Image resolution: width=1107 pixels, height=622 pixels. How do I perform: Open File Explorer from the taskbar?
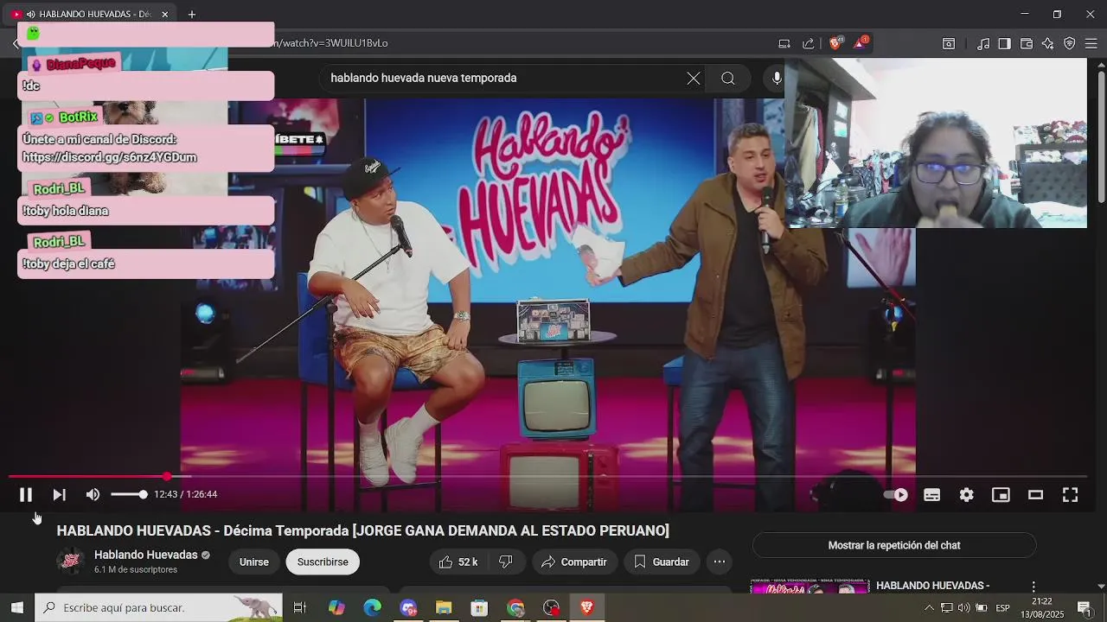(444, 608)
